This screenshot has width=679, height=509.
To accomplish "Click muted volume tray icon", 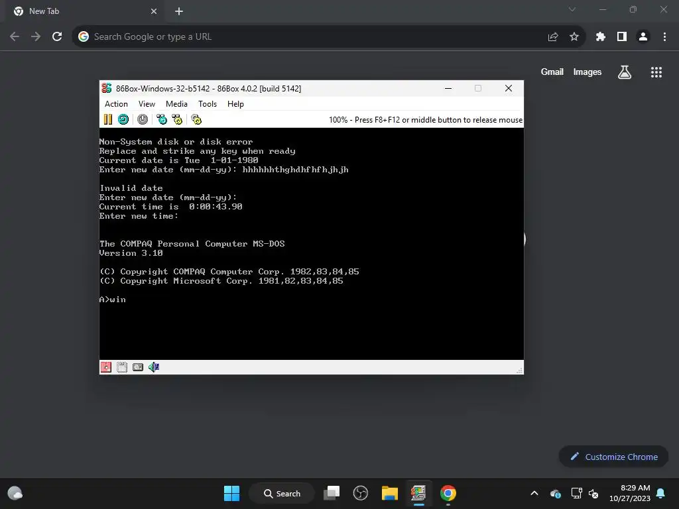I will (x=593, y=493).
